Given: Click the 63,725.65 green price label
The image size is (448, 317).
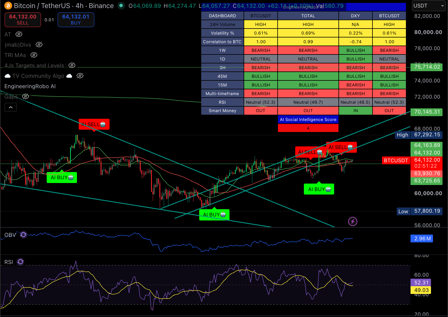Looking at the screenshot, I should pyautogui.click(x=426, y=181).
